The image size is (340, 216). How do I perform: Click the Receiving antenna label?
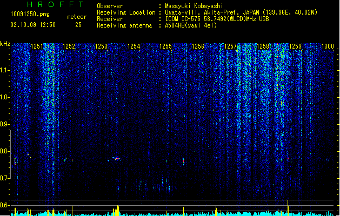(x=124, y=25)
